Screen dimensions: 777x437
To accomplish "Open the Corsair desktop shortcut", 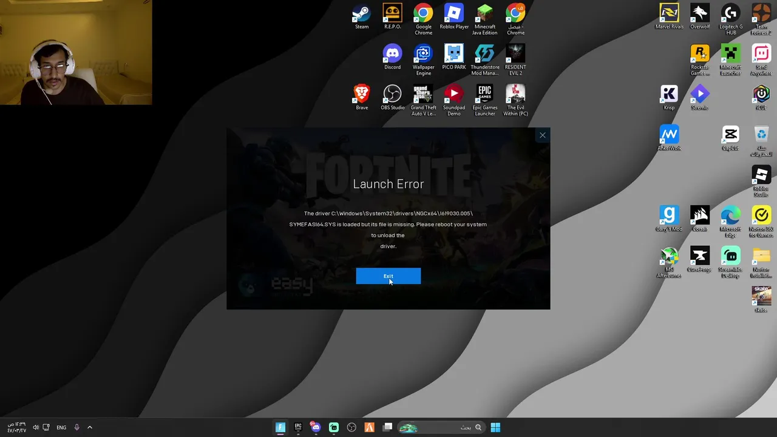I will (x=700, y=220).
